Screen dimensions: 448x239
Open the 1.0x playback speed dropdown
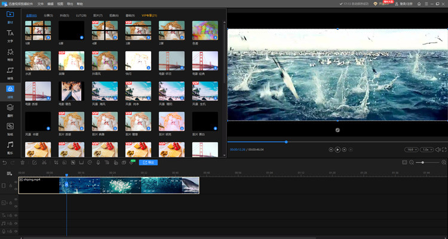point(426,150)
